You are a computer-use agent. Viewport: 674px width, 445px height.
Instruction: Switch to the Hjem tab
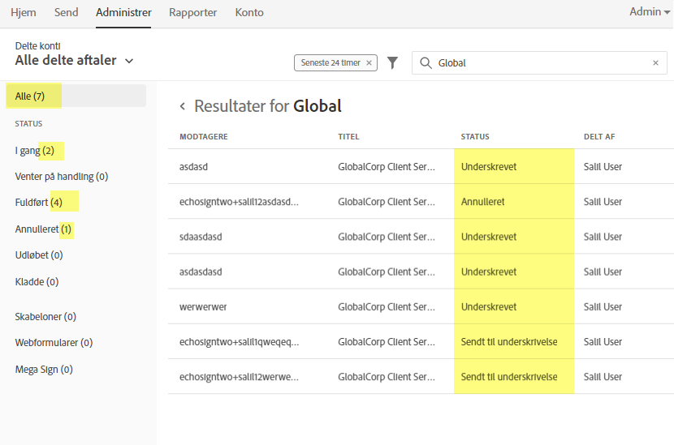(24, 13)
